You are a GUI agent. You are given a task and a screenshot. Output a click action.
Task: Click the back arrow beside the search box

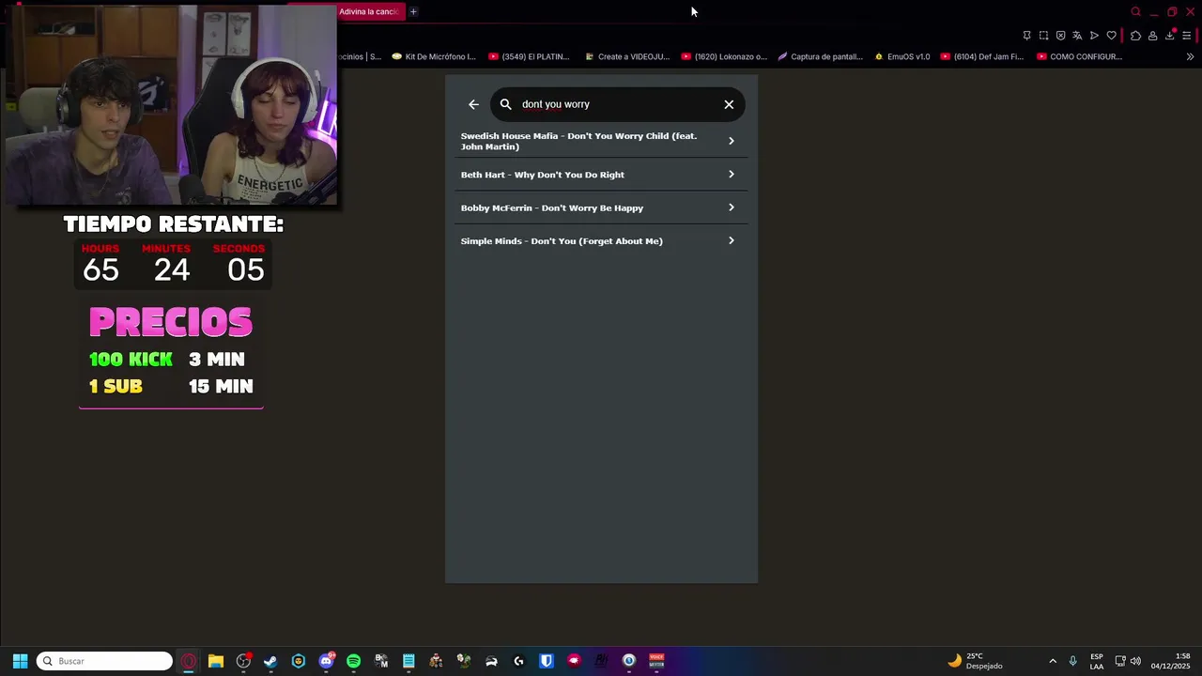[473, 104]
